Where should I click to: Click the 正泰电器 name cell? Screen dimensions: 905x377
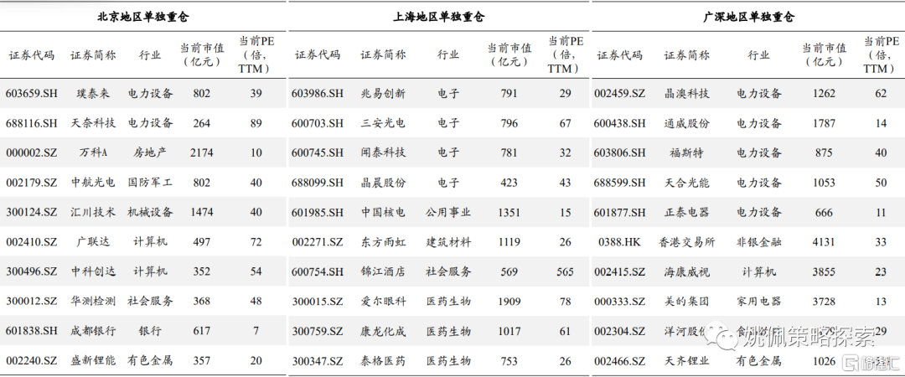point(686,213)
